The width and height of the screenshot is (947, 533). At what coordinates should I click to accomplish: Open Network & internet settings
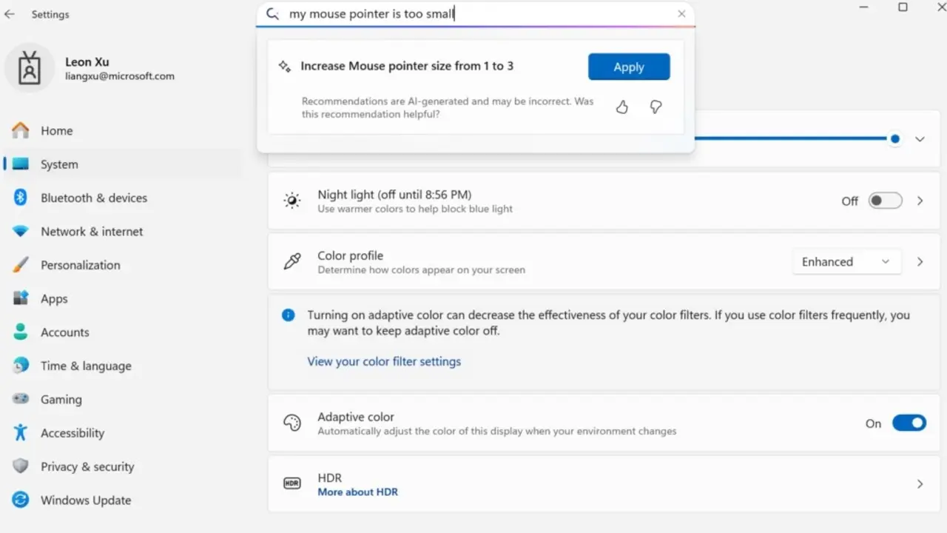[x=92, y=232]
